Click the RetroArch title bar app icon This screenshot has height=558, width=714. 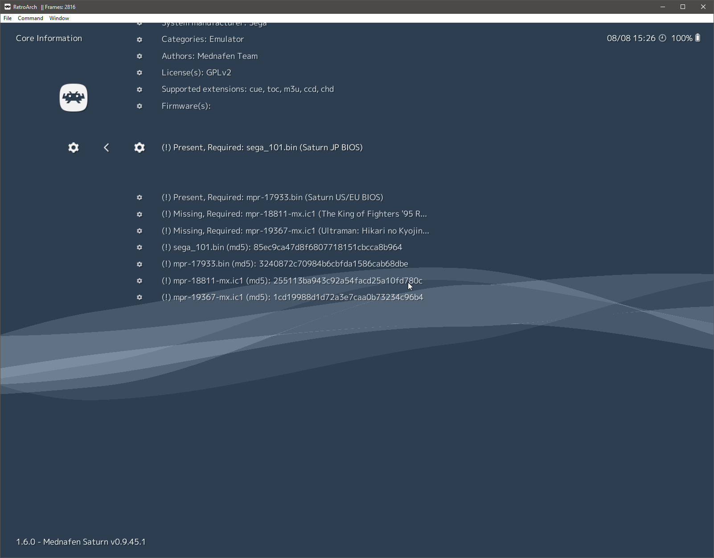point(7,7)
